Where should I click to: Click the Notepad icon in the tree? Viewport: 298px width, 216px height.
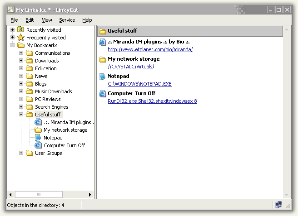38,138
